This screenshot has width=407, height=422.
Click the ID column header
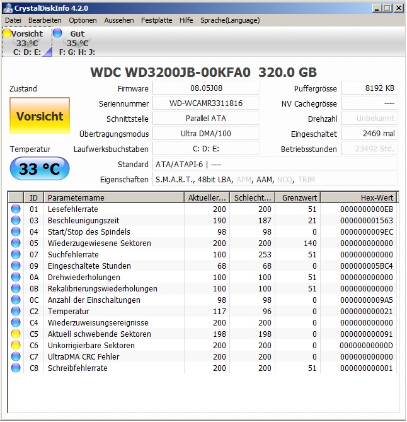coord(33,198)
